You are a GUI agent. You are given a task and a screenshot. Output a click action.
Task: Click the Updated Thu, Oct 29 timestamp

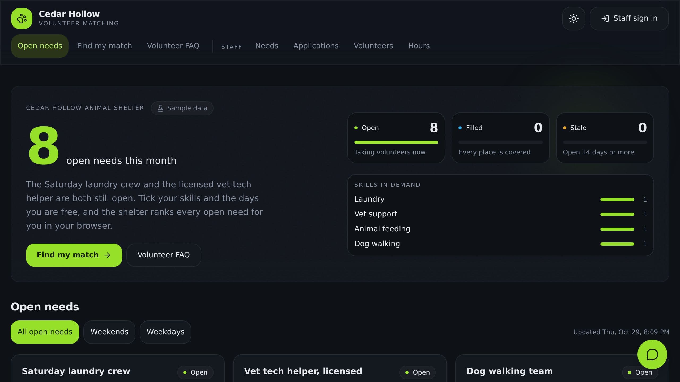(x=621, y=332)
